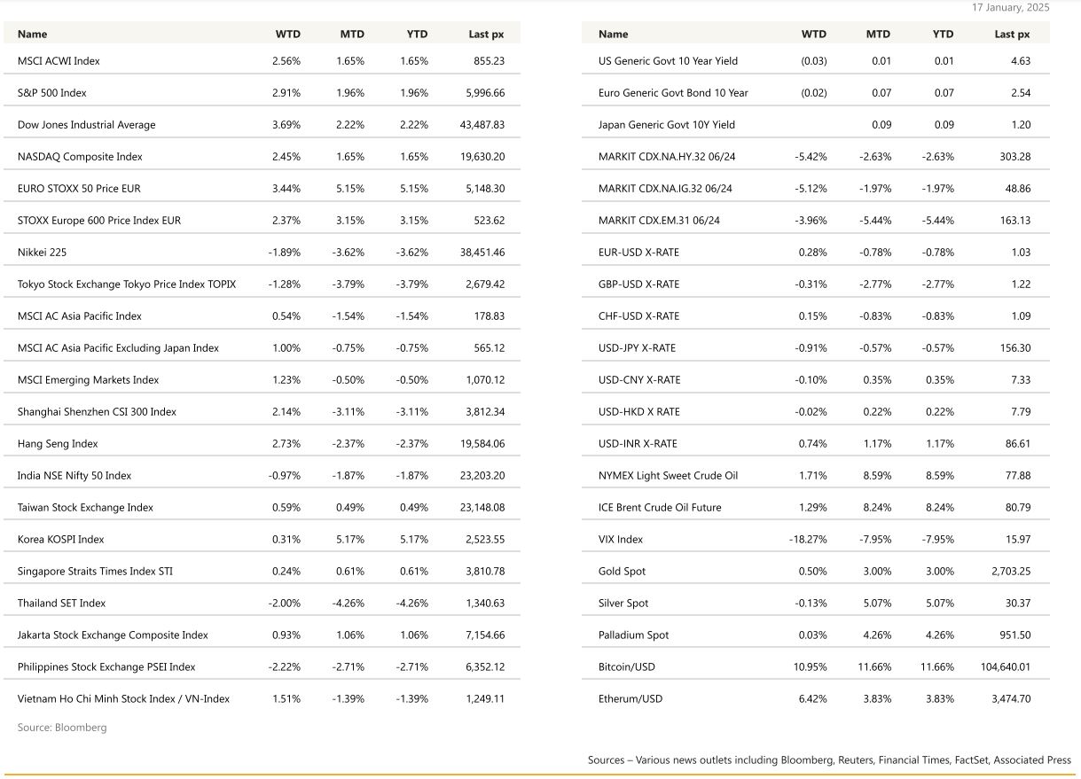Viewport: 1081px width, 779px height.
Task: Click the MSCI ACWI Index row name
Action: click(x=59, y=61)
